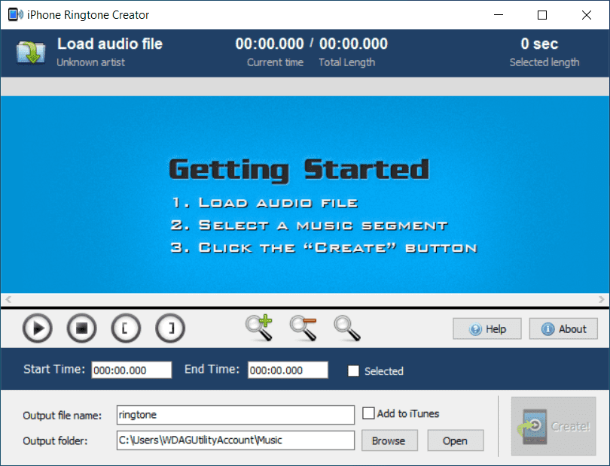Close the iPhone Ringtone Creator window

(x=586, y=15)
